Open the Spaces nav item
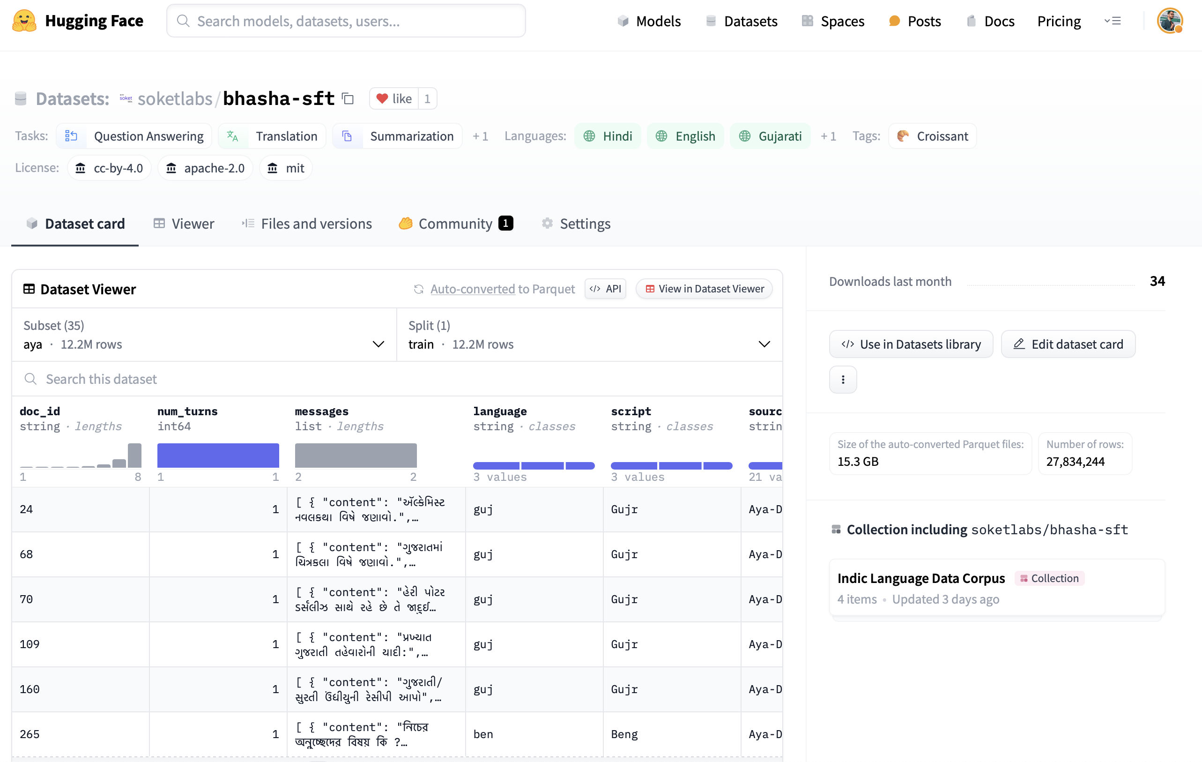The height and width of the screenshot is (762, 1202). point(833,21)
